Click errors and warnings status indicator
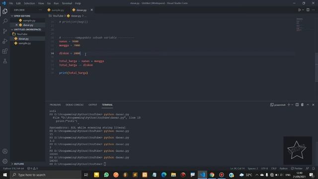Screen dimensions: 318x179 (x=32, y=169)
